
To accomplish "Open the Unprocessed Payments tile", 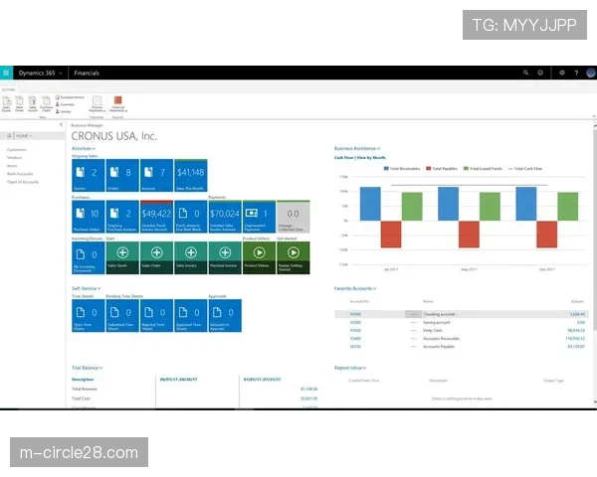I will (260, 217).
